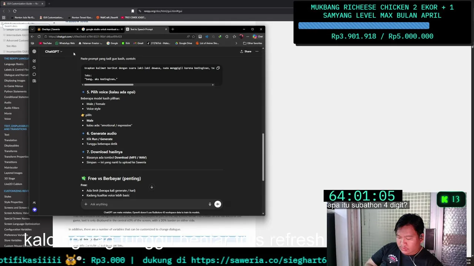Click the scroll-to-bottom arrow in chat

tap(151, 187)
